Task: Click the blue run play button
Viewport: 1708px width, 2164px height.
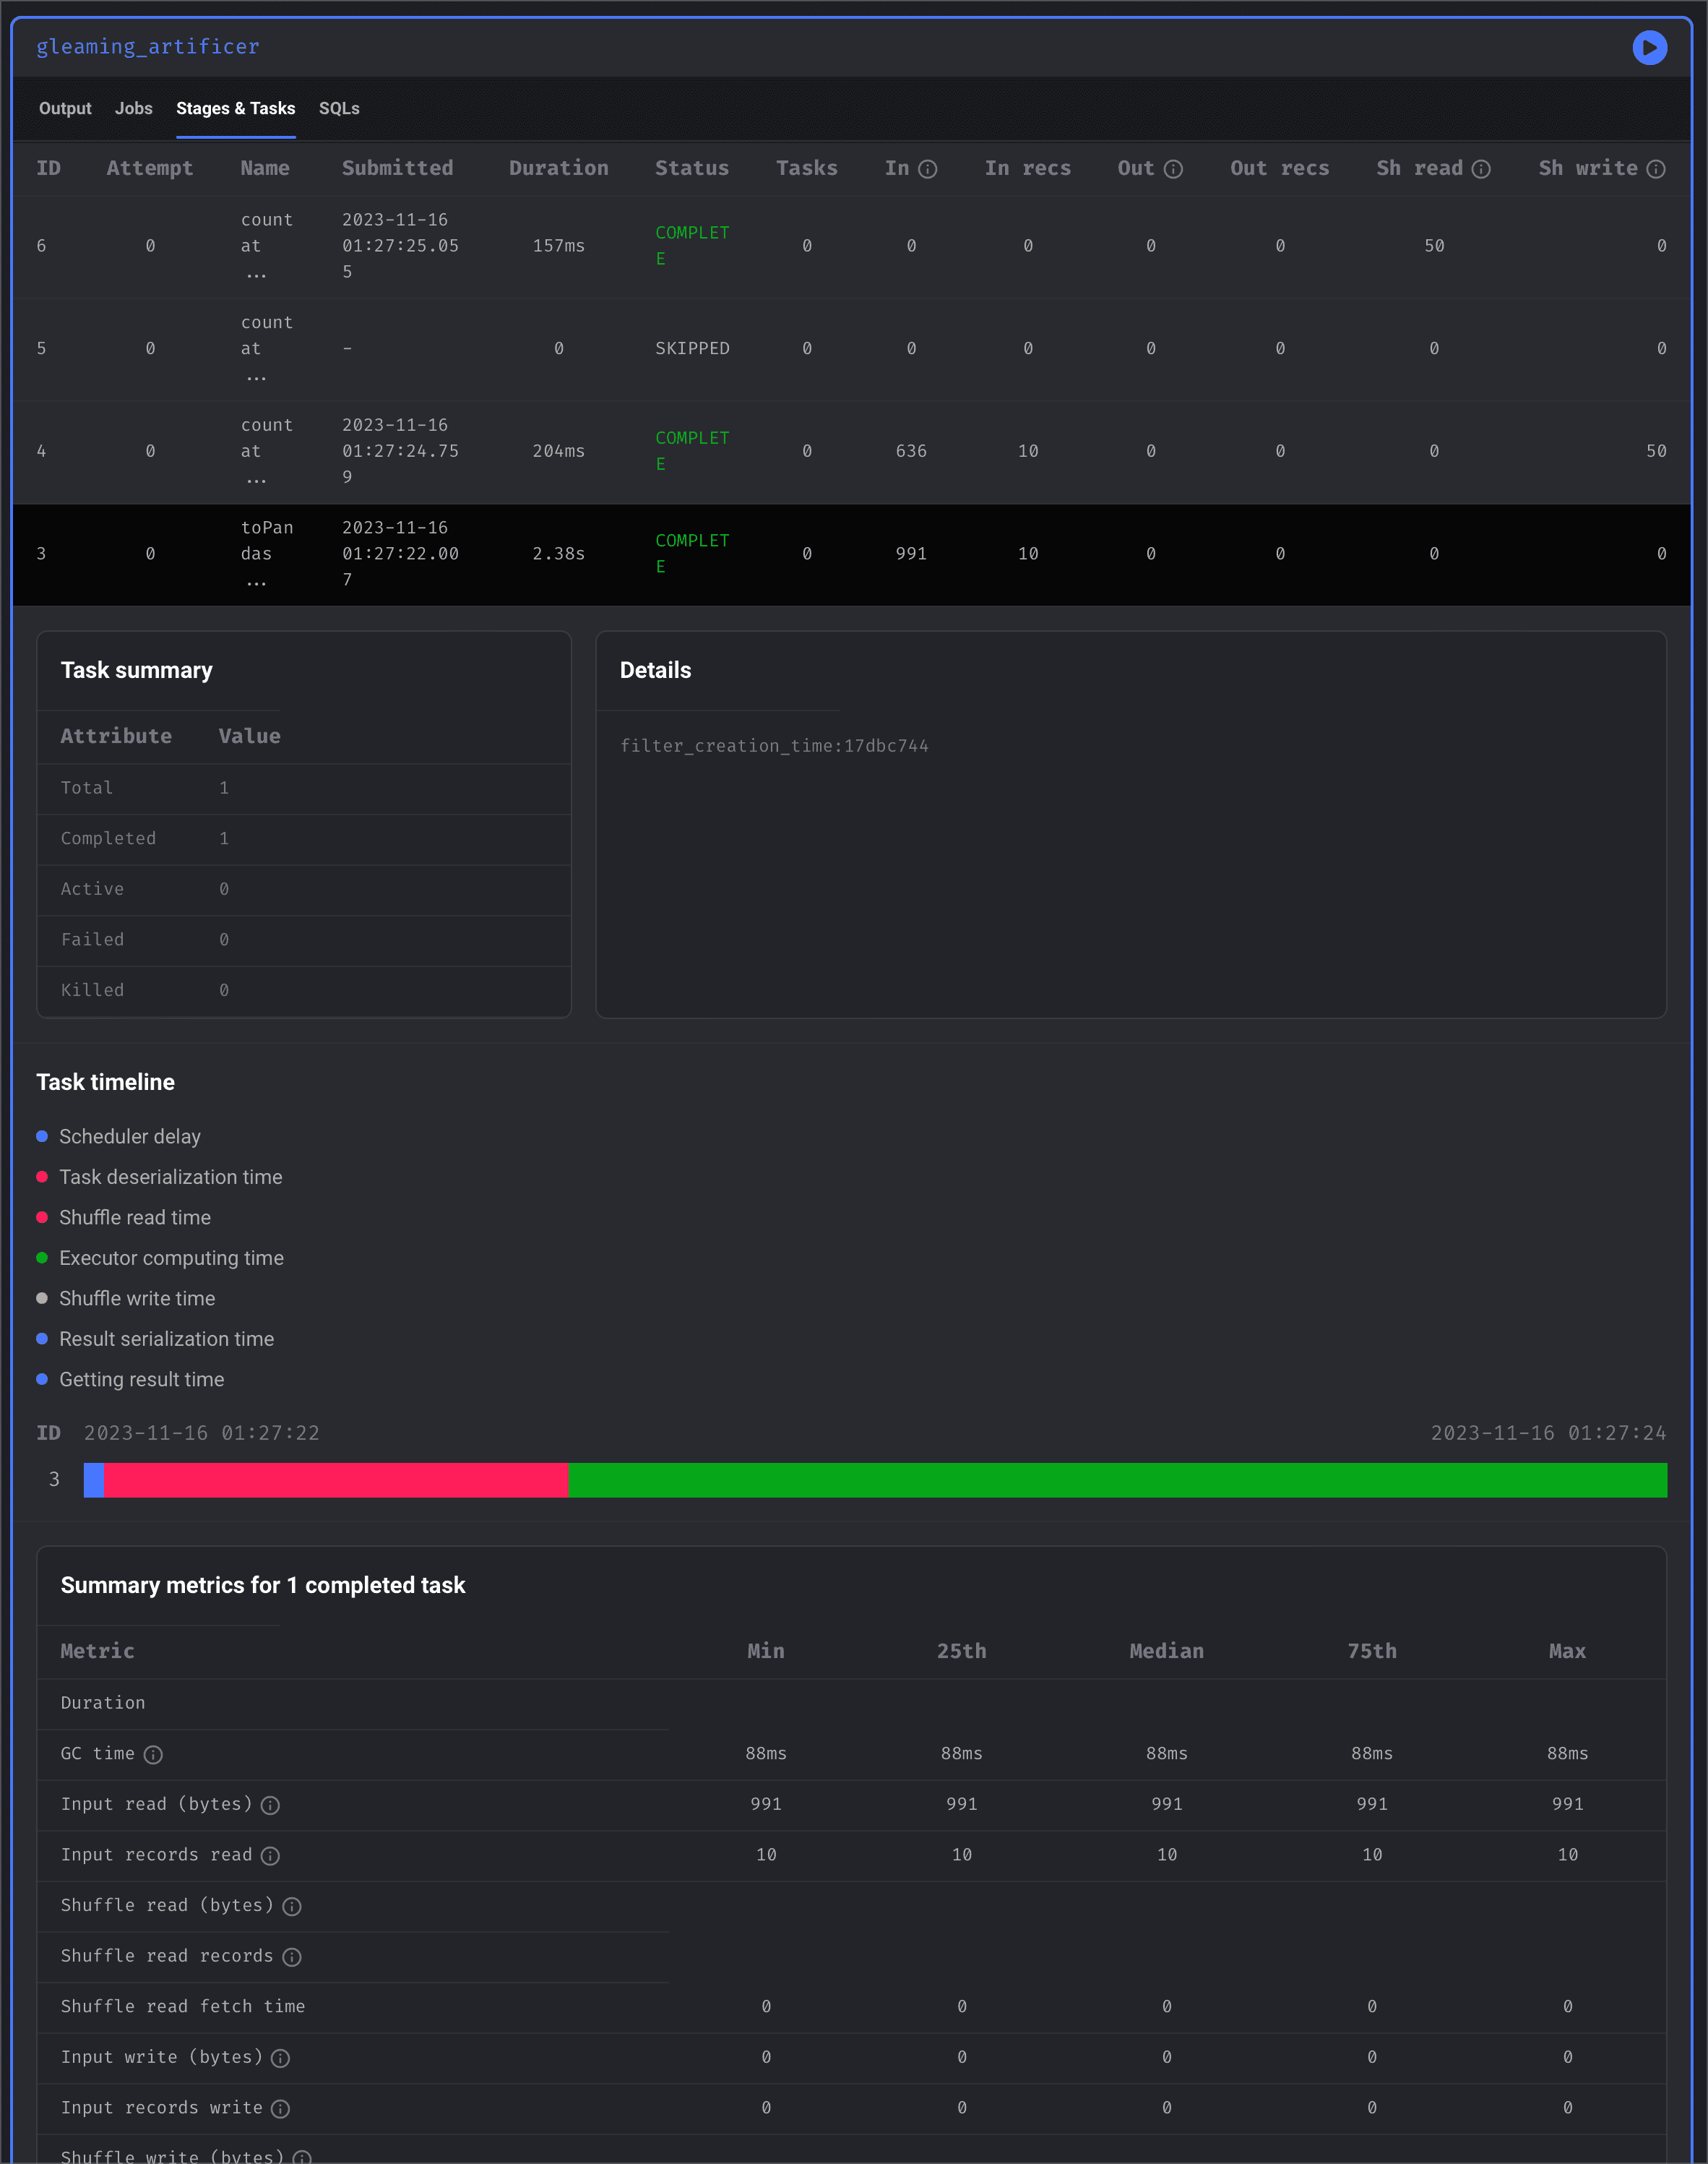Action: click(x=1649, y=47)
